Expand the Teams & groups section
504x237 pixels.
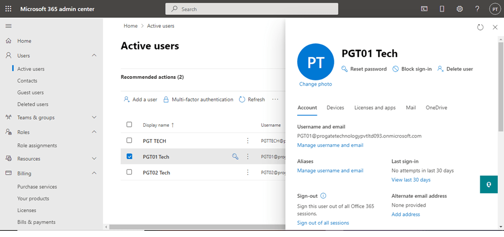pyautogui.click(x=94, y=117)
